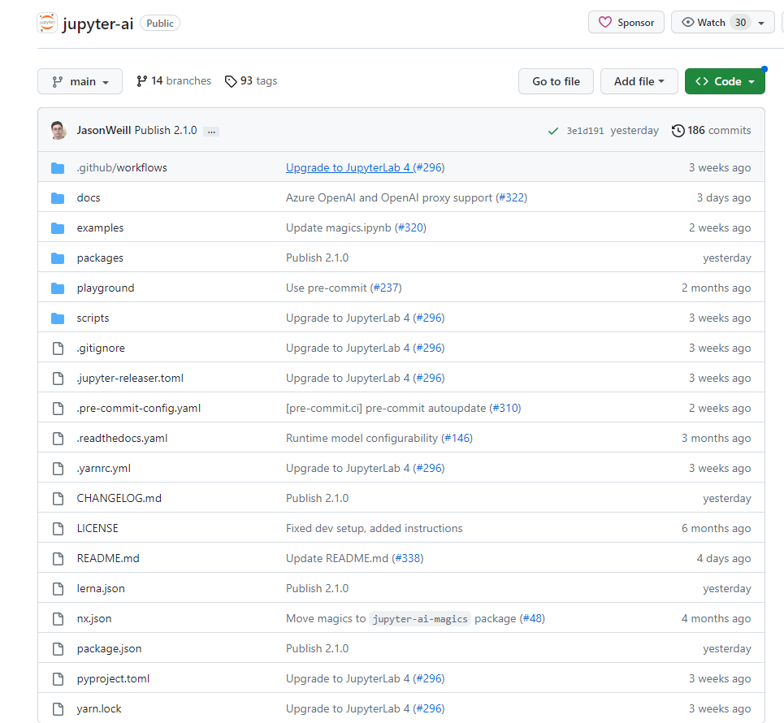784x723 pixels.
Task: Expand the Watch options dropdown arrow
Action: [761, 23]
